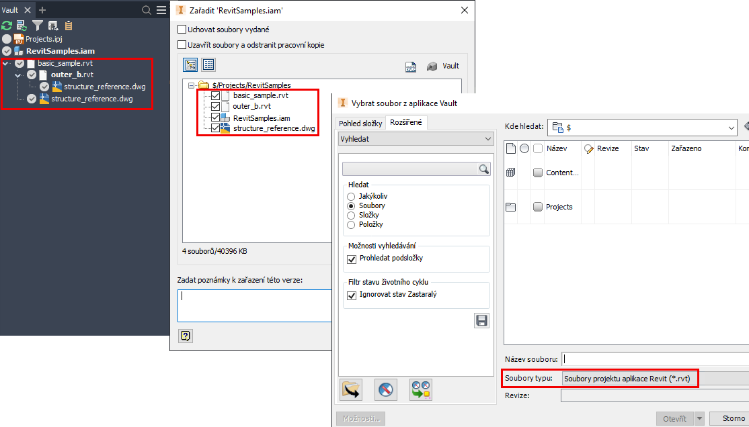The height and width of the screenshot is (427, 749).
Task: Switch to list view in check-in dialog
Action: click(208, 64)
